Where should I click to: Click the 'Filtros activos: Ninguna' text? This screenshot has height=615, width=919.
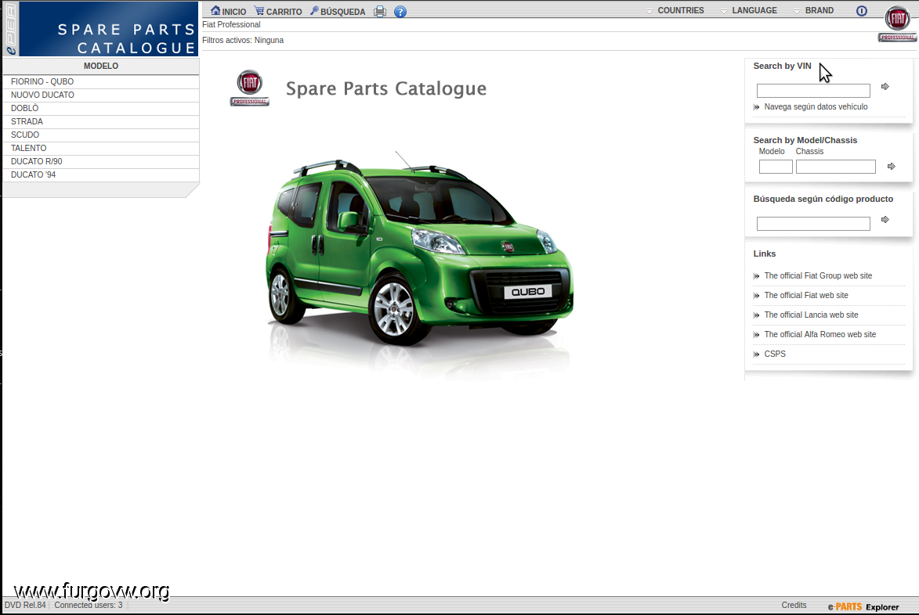pos(243,41)
